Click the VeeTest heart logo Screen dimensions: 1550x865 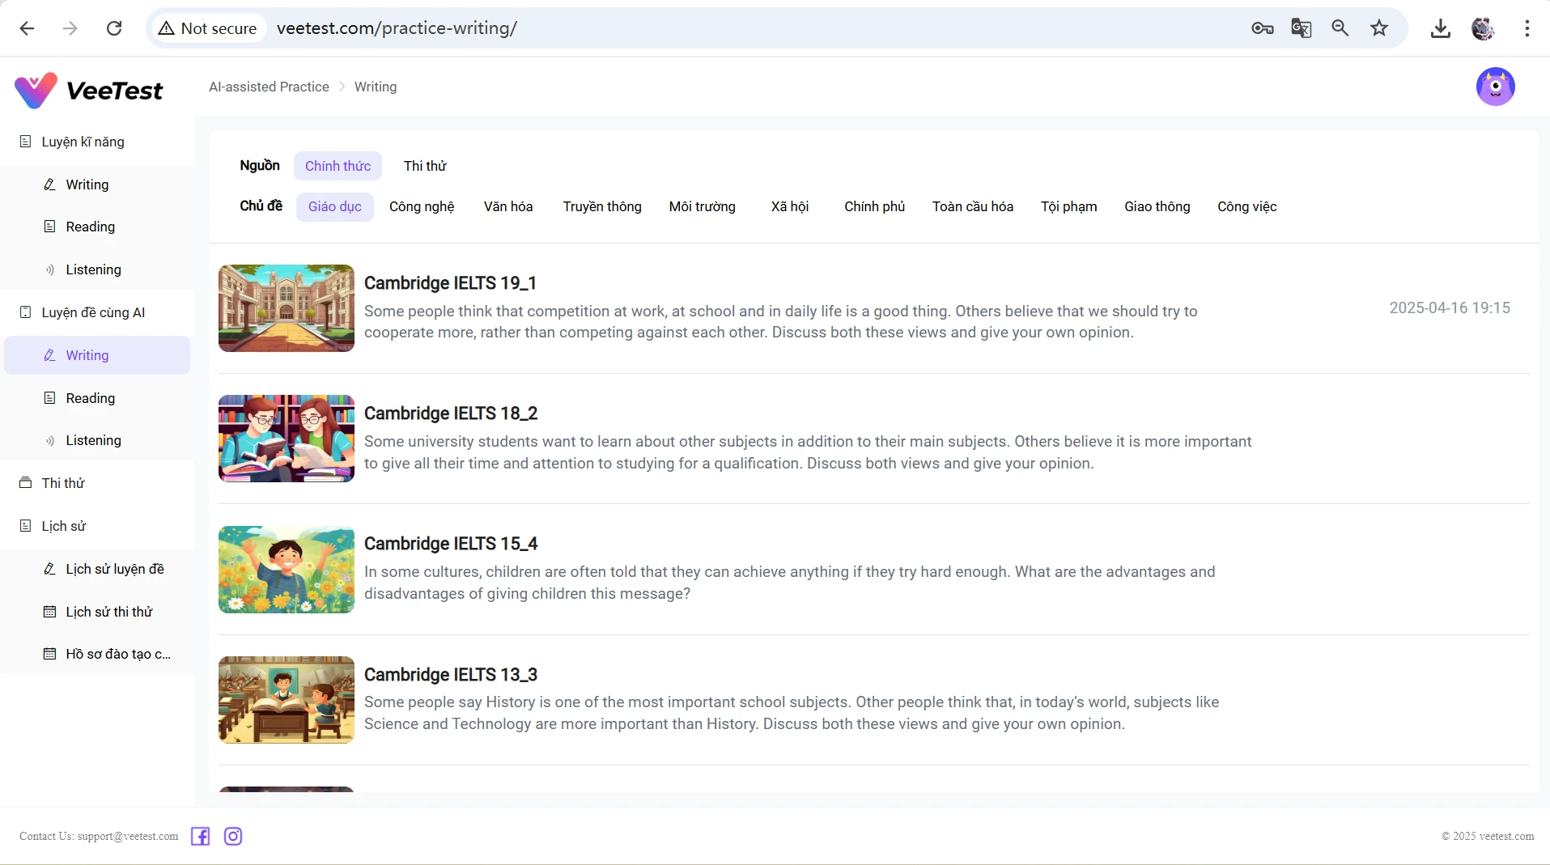click(36, 90)
